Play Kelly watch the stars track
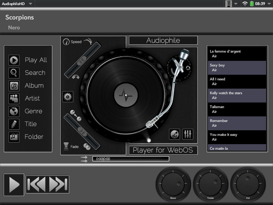The width and height of the screenshot is (273, 205). pyautogui.click(x=237, y=96)
